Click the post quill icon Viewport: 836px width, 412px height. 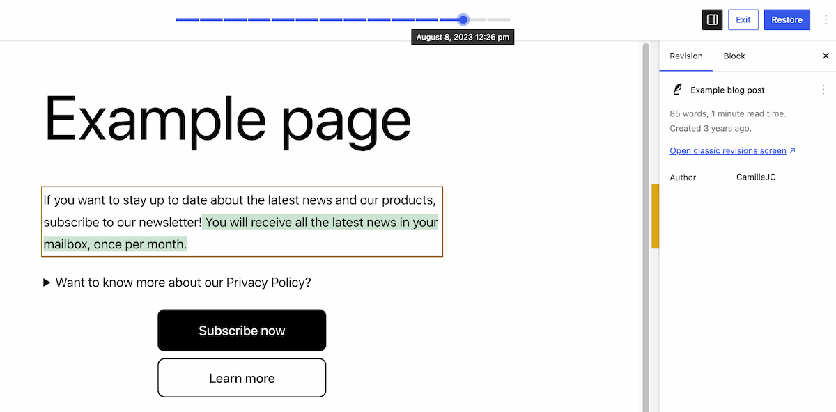(x=677, y=90)
